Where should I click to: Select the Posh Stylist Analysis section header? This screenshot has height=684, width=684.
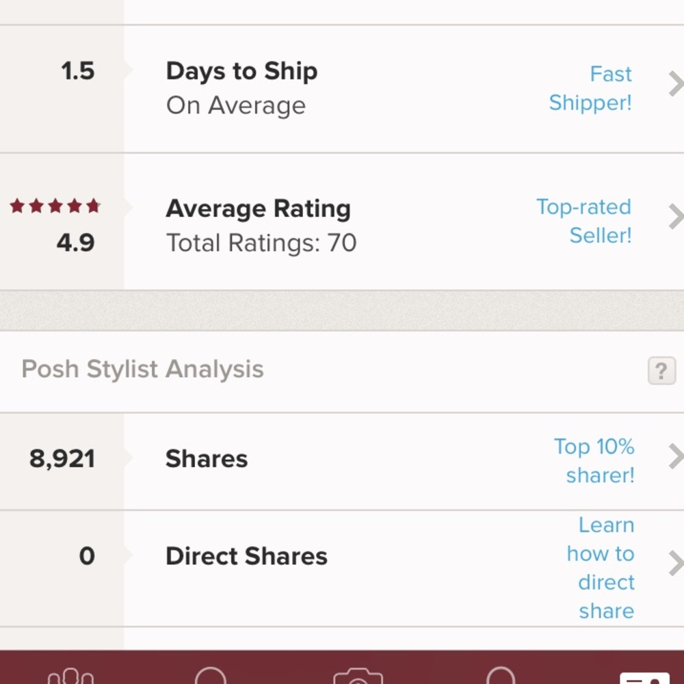tap(142, 369)
